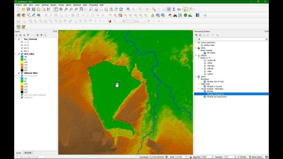Click the Processing Toolbox search field
283x159 pixels.
point(231,39)
